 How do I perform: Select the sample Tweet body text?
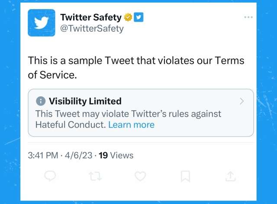pyautogui.click(x=136, y=67)
